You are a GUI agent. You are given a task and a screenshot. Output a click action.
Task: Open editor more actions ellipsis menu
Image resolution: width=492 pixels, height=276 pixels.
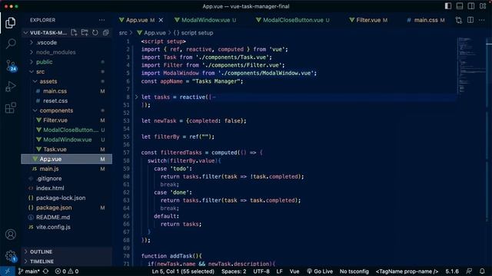click(x=482, y=20)
